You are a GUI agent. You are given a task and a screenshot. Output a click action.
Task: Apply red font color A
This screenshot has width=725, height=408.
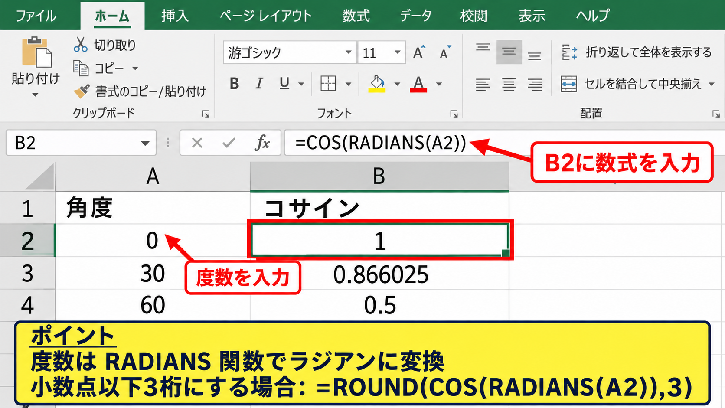pos(418,83)
